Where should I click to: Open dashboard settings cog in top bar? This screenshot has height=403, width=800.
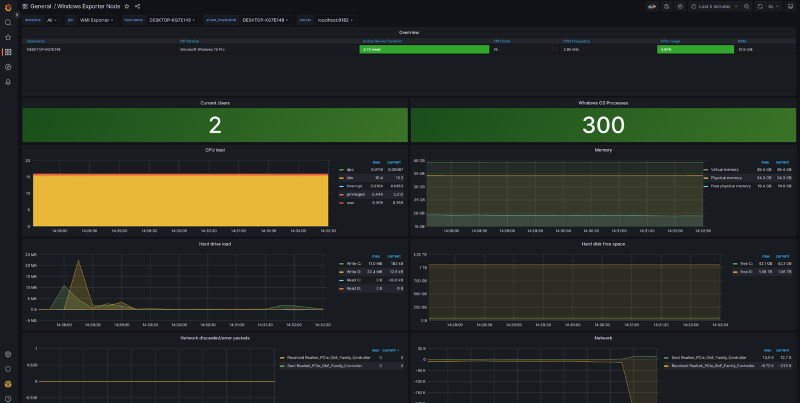tap(680, 7)
